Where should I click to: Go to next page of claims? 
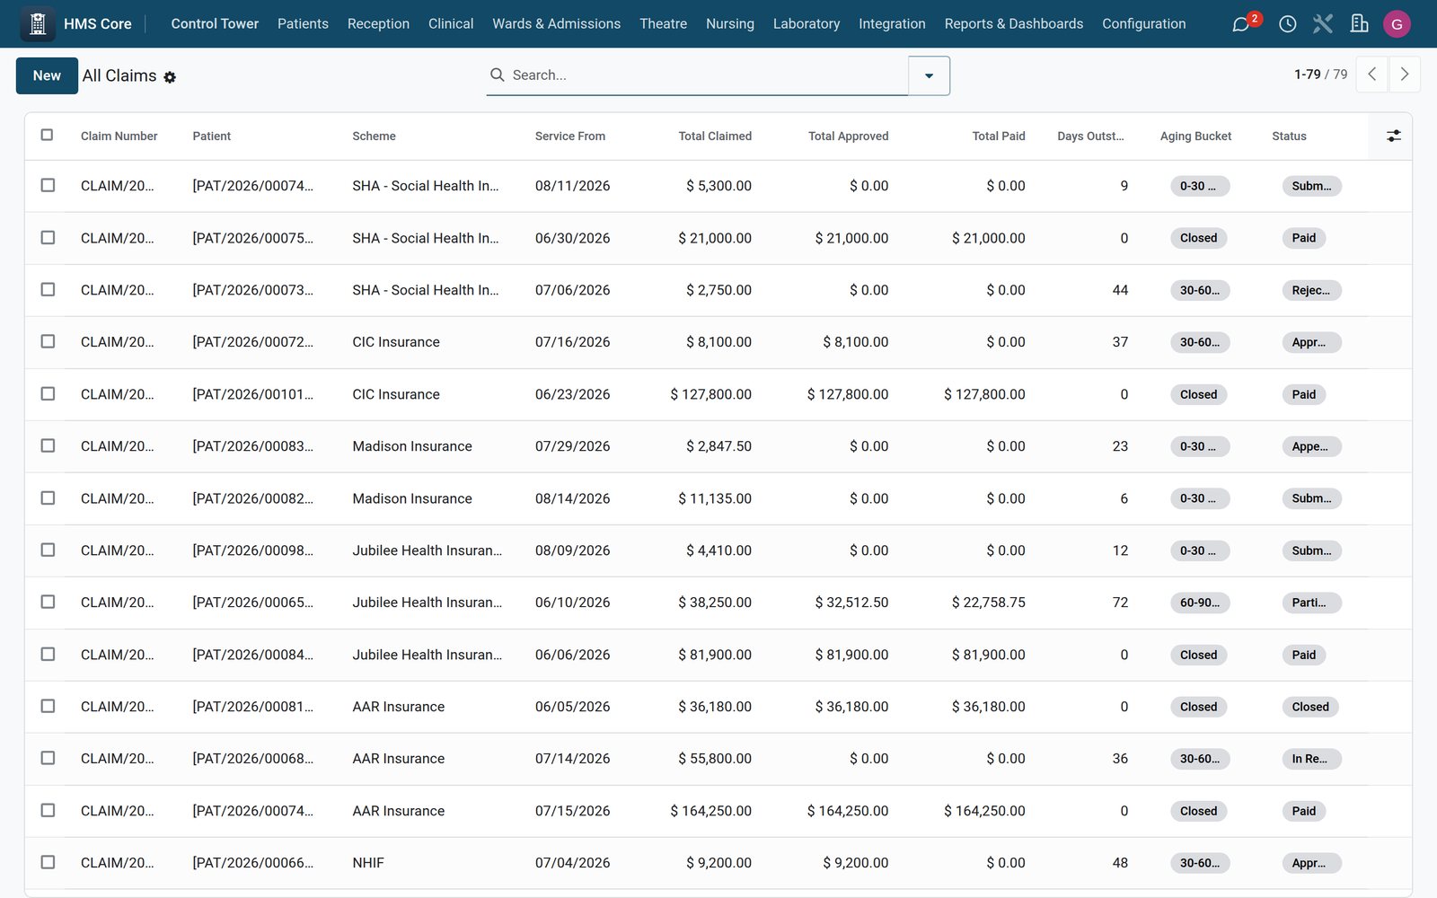1405,75
